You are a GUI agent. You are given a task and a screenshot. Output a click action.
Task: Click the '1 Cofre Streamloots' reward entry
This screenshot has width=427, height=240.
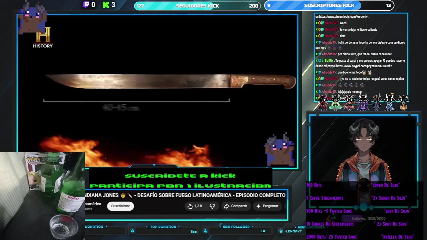(325, 198)
